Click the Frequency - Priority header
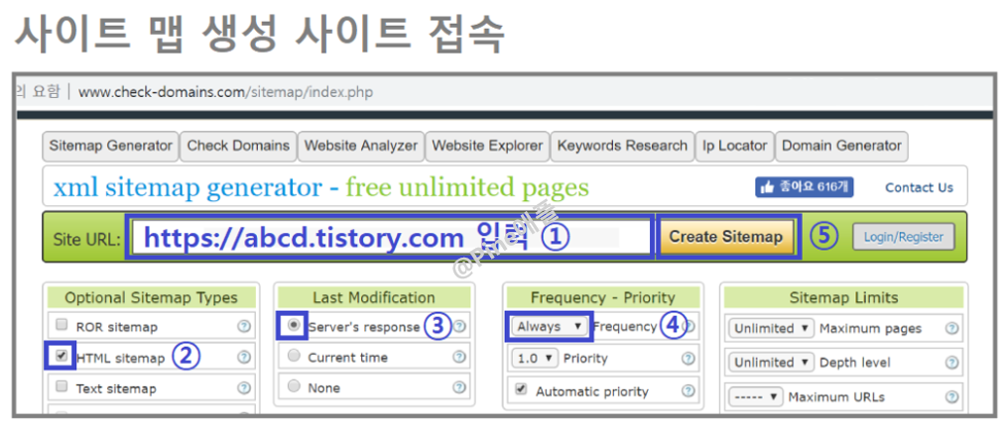This screenshot has width=1005, height=429. point(602,298)
